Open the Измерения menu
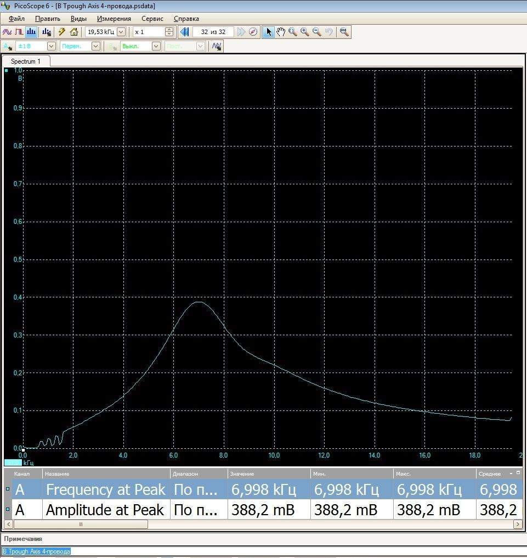Screen dimensions: 527x558 [x=114, y=19]
